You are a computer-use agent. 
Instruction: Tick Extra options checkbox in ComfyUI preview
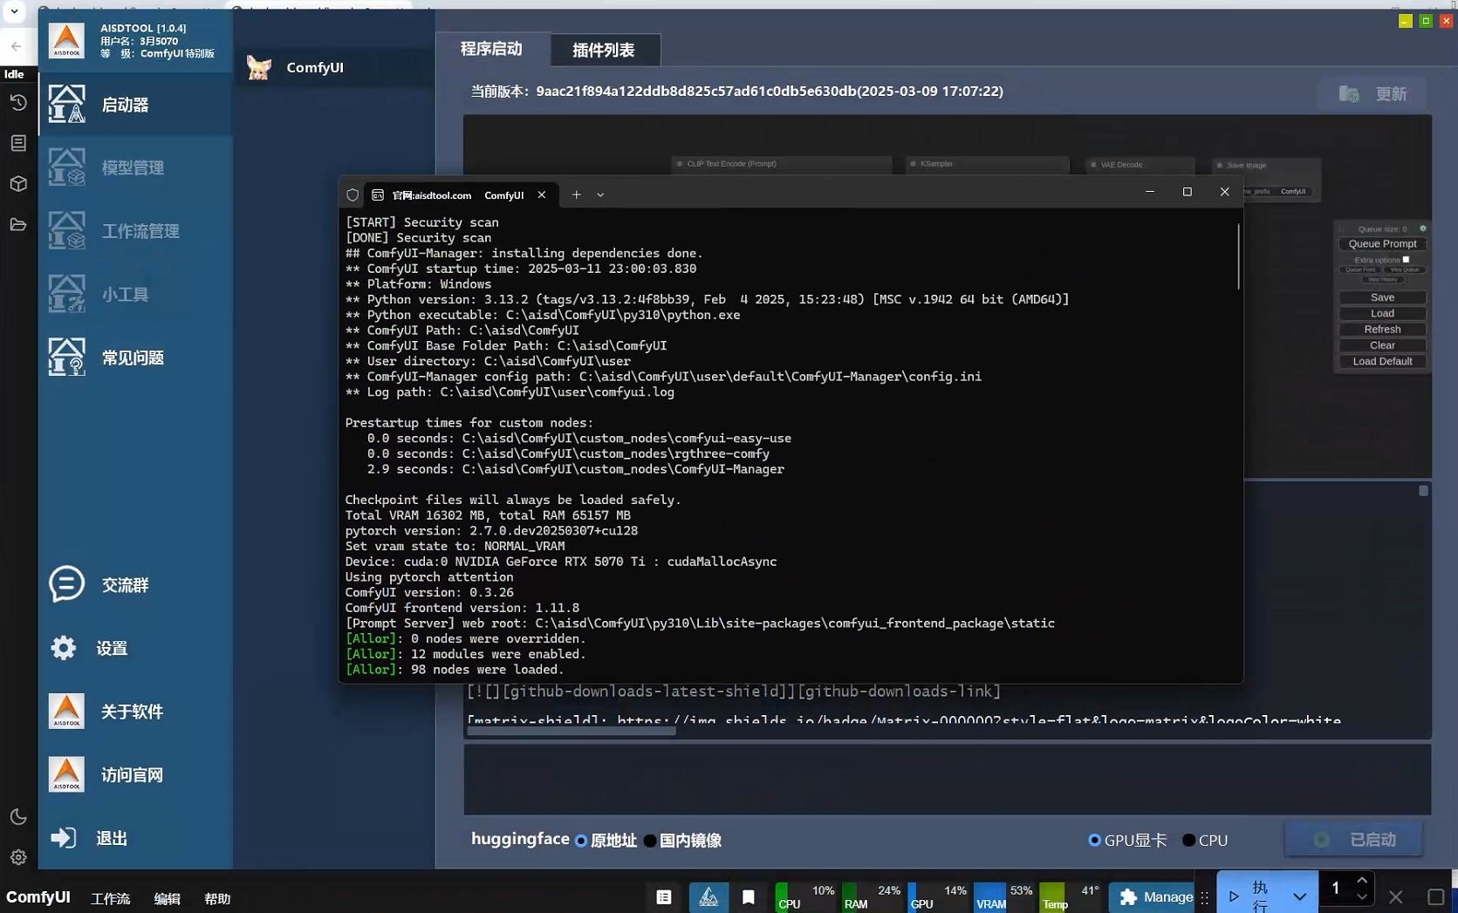(x=1406, y=260)
